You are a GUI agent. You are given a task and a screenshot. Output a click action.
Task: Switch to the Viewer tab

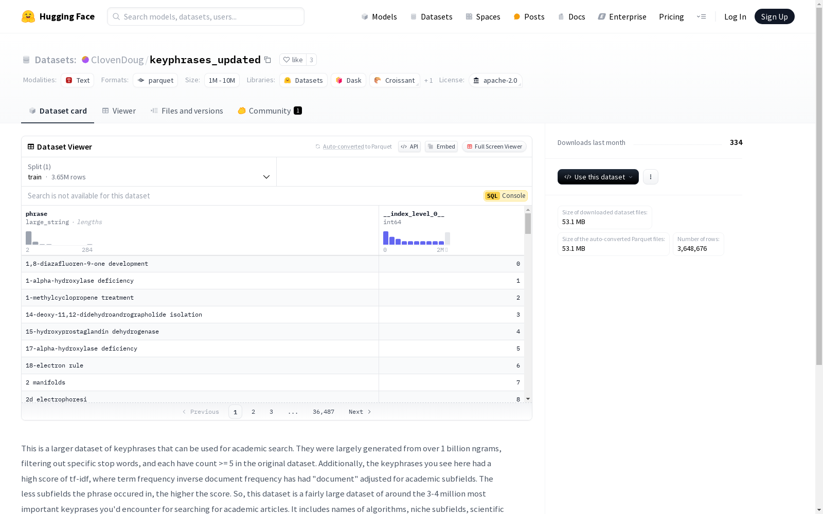pos(119,111)
